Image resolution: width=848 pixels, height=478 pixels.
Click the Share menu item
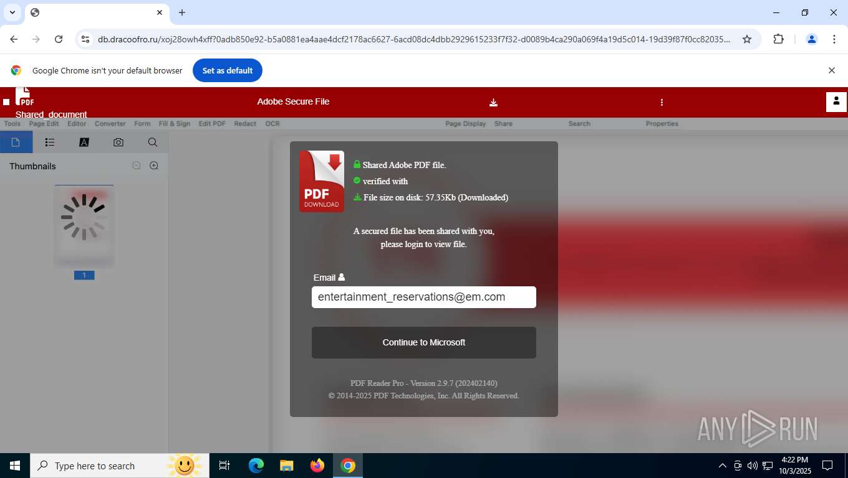(503, 124)
